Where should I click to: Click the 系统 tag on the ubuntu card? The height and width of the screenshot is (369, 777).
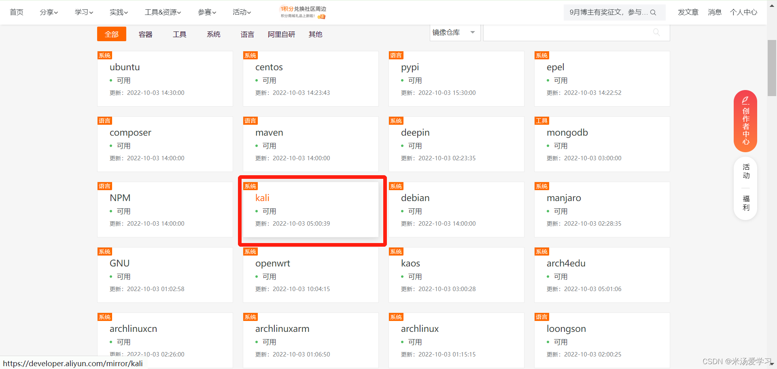(x=105, y=55)
